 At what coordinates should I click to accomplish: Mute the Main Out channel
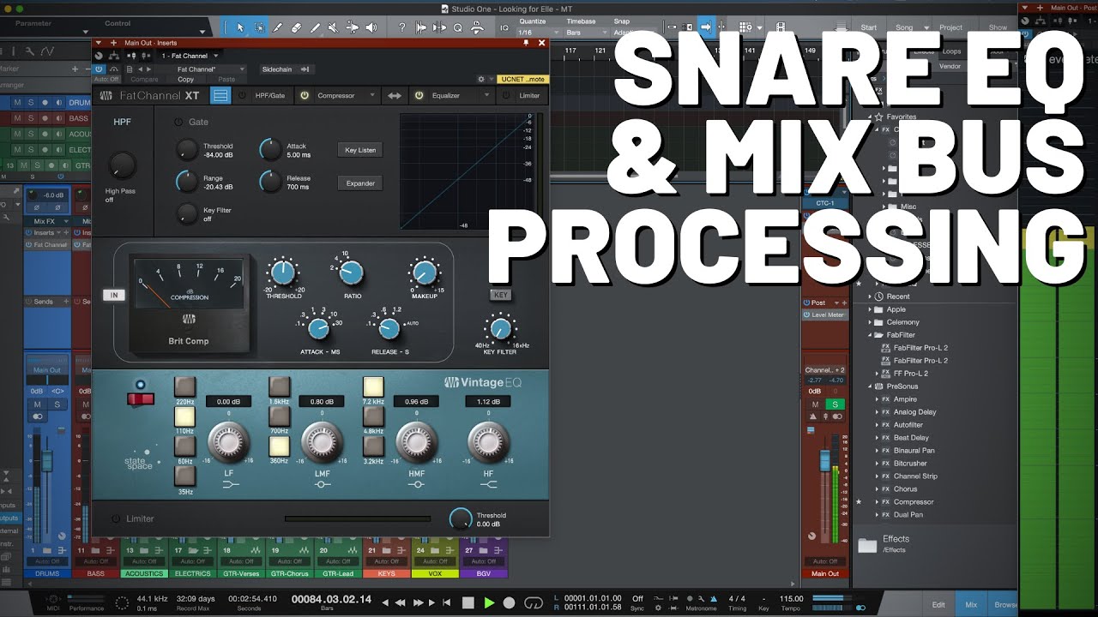815,404
